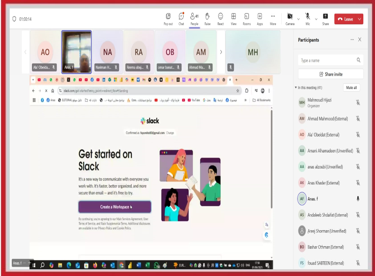Close the Participants panel
Screen dimensions: 375x276
click(x=360, y=39)
